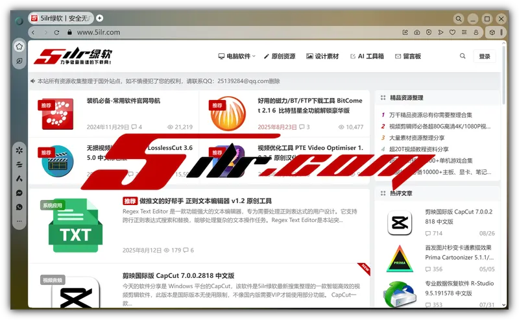Open extensions cube icon
The height and width of the screenshot is (320, 519).
[492, 32]
